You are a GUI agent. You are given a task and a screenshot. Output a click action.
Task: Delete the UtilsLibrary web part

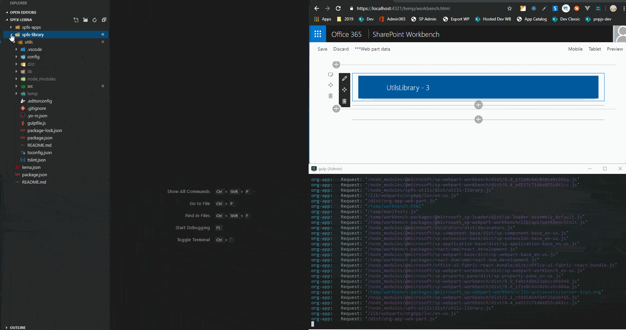click(344, 101)
